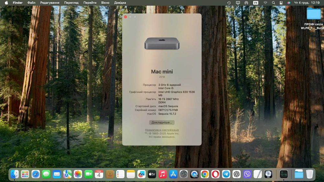Open Time Machine menu bar icon
Screen dimensions: 324x182
click(x=229, y=3)
